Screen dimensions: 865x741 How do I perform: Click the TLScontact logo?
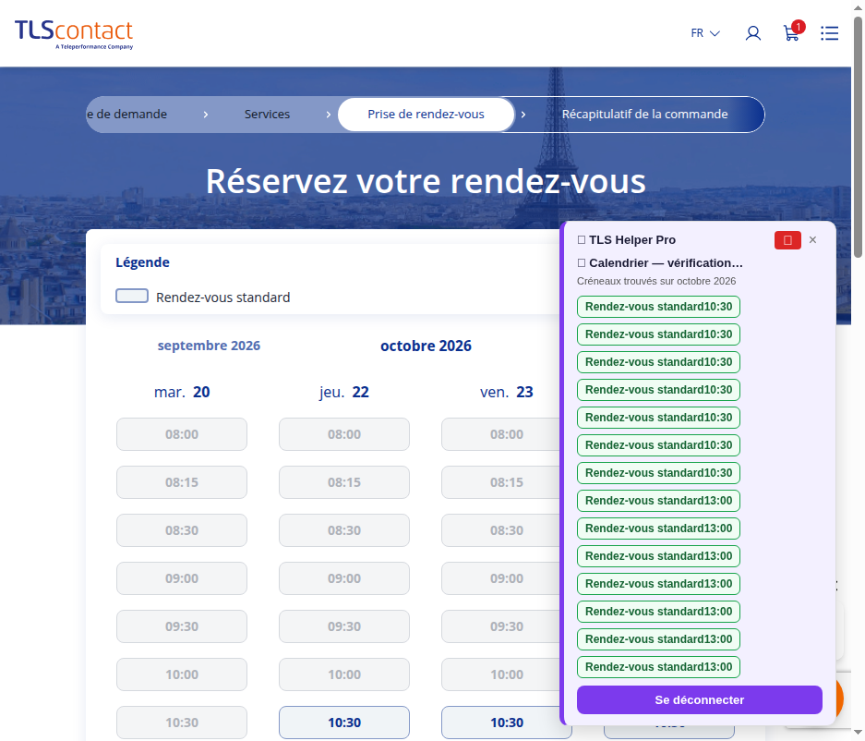(74, 34)
